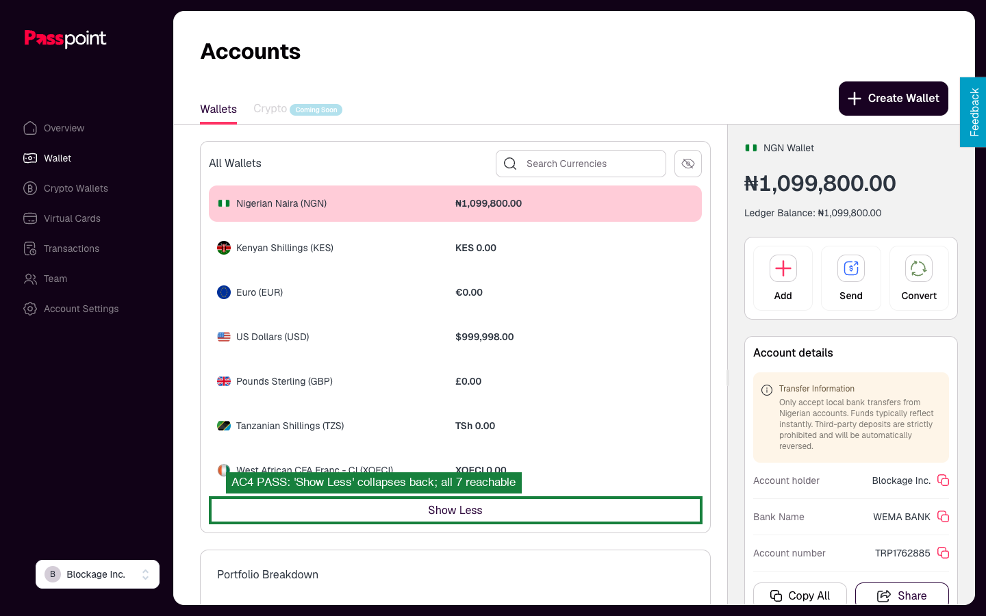
Task: Copy the account holder name
Action: tap(943, 480)
